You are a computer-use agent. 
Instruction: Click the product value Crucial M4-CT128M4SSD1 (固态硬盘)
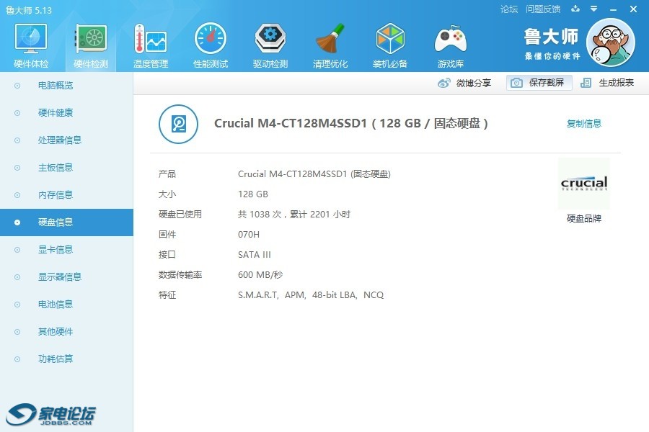click(314, 174)
